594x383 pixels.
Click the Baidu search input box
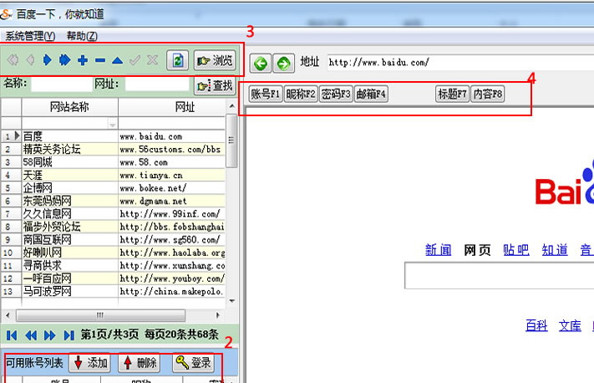(x=500, y=276)
